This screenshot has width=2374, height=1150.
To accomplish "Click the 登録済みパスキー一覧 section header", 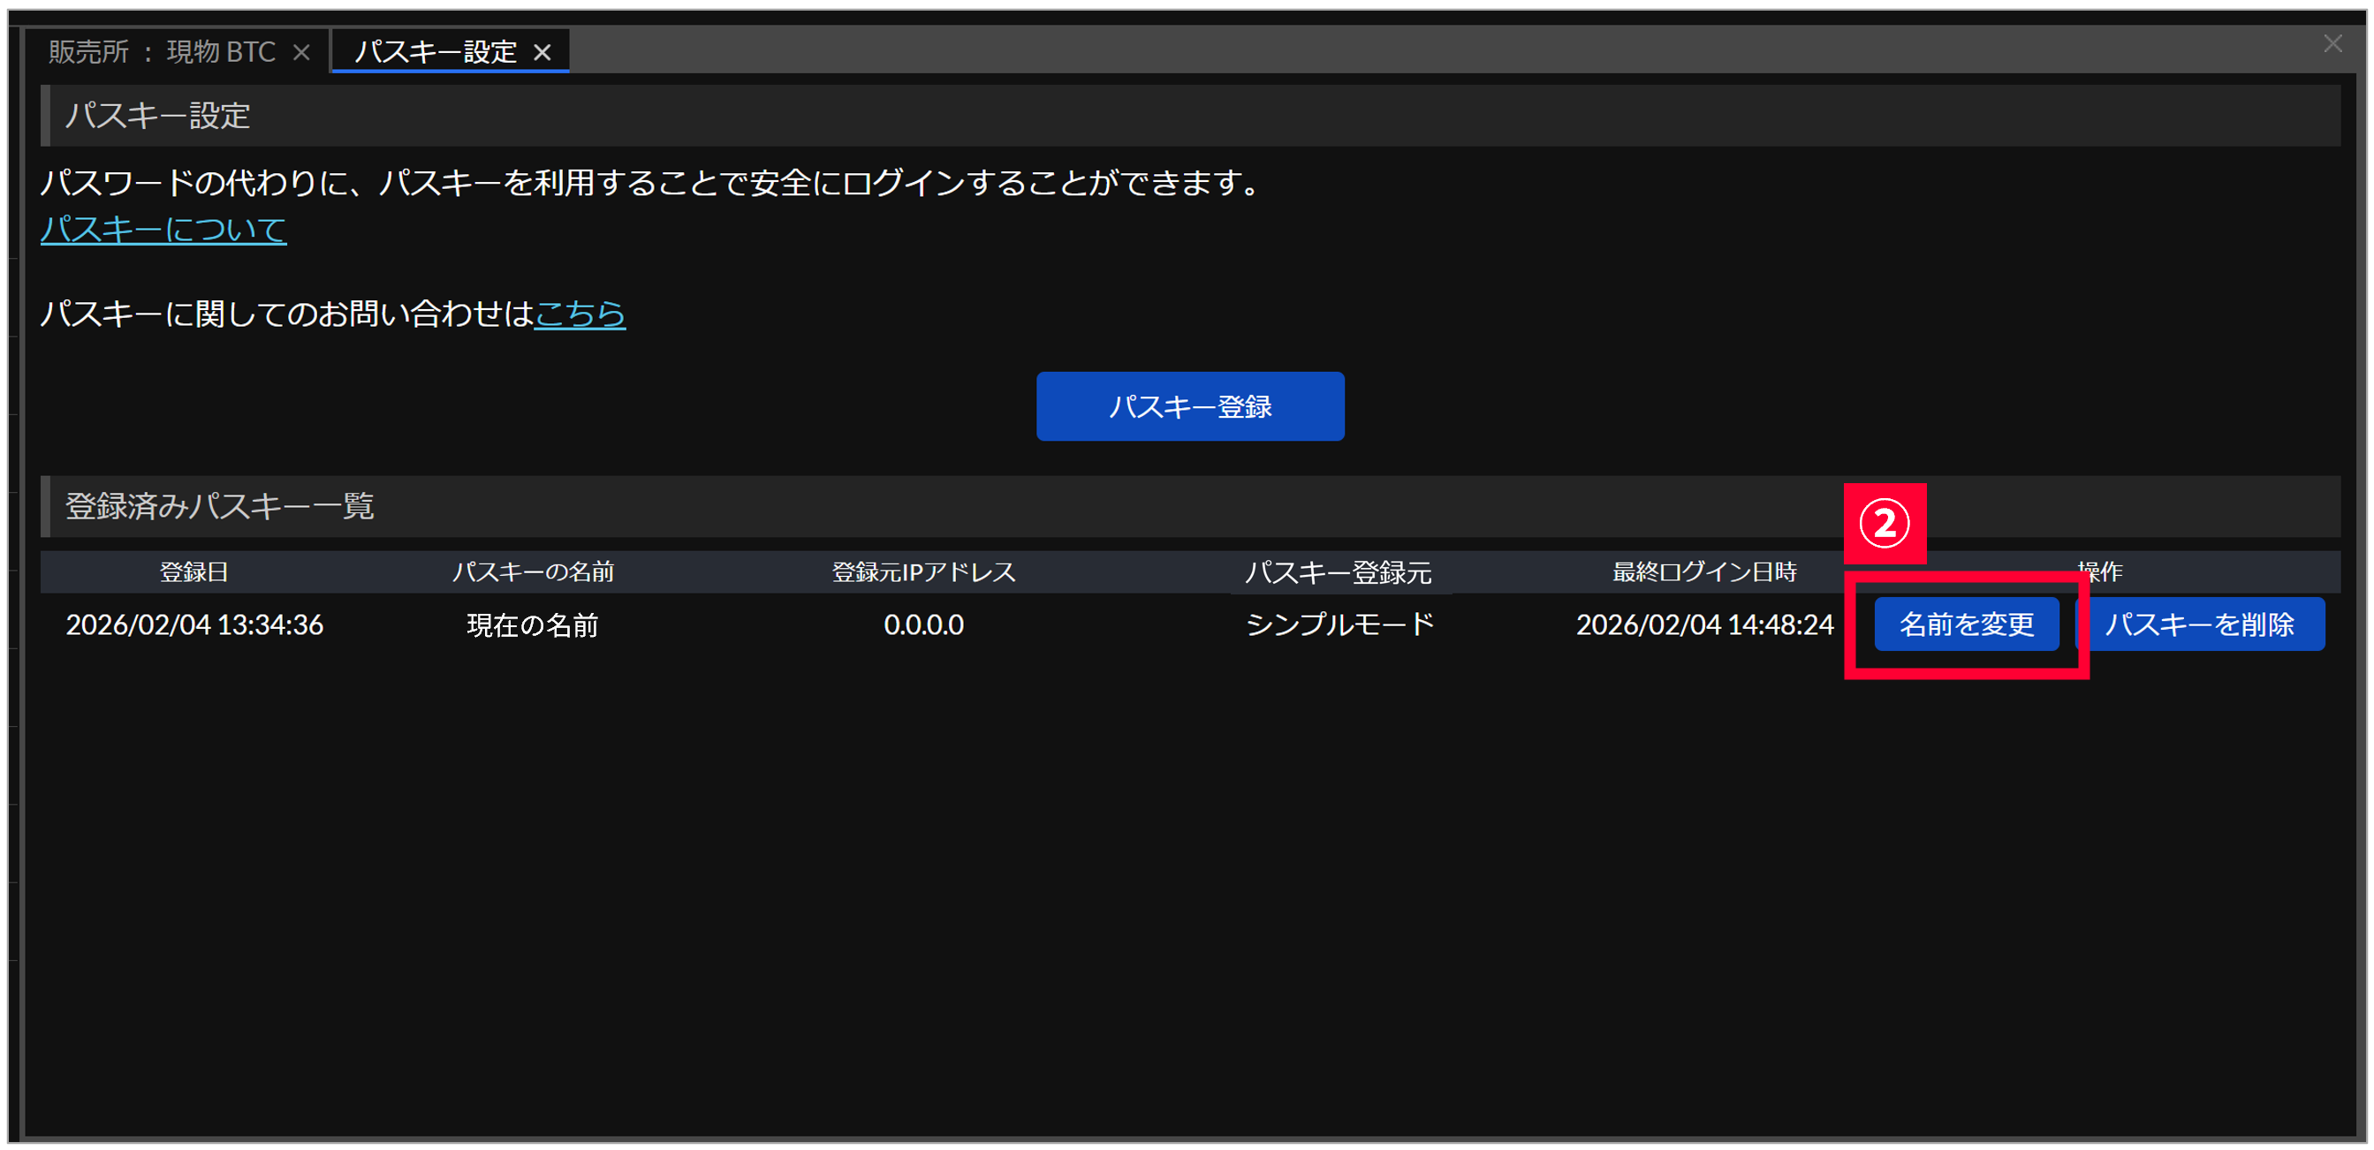I will [x=219, y=506].
